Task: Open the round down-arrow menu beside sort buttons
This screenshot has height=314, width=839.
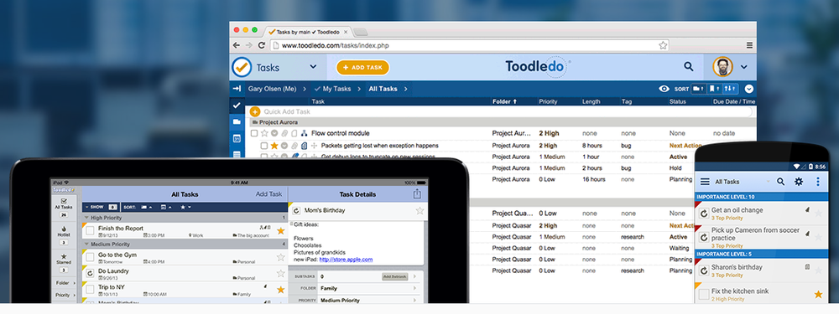Action: point(748,89)
